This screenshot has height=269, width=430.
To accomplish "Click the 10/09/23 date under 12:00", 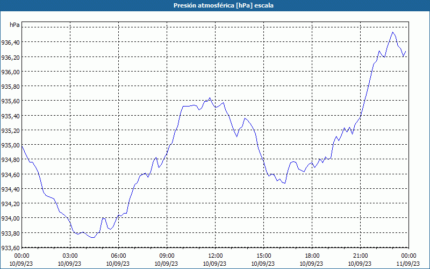I will pyautogui.click(x=214, y=264).
